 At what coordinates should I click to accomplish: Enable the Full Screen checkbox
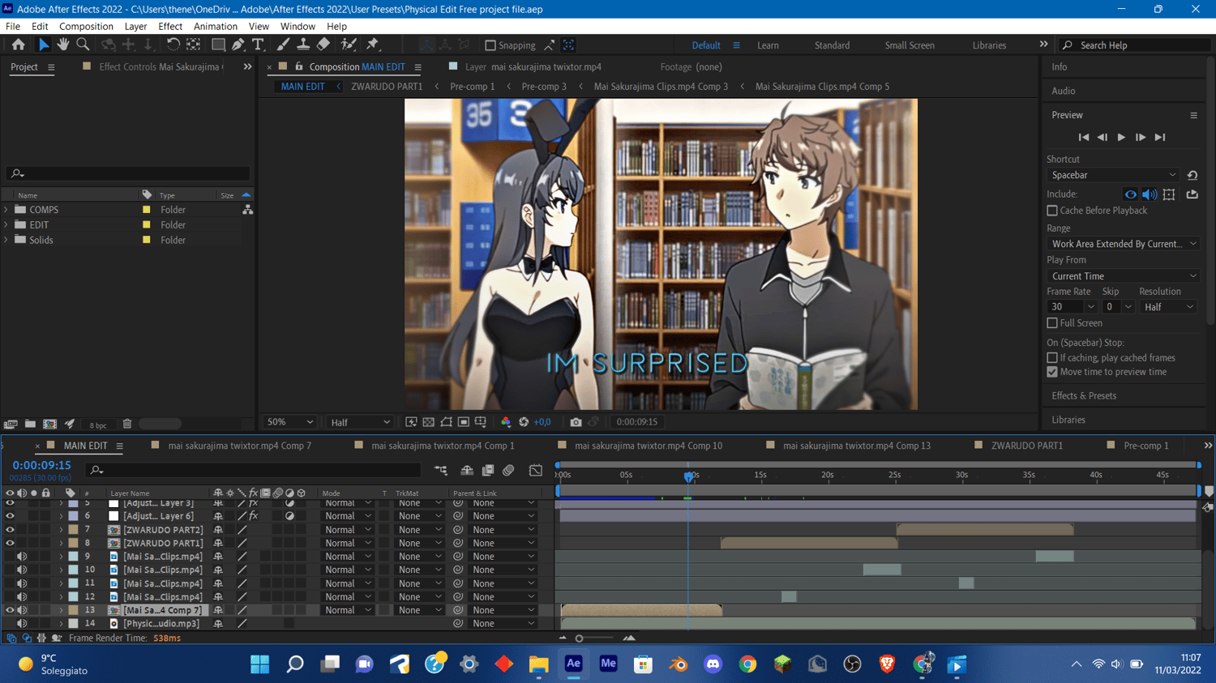click(1052, 323)
